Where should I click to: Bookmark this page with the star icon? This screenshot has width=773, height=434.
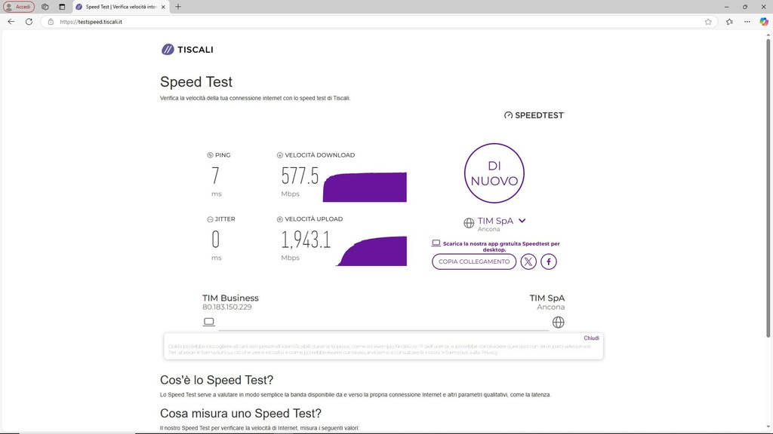[x=708, y=22]
